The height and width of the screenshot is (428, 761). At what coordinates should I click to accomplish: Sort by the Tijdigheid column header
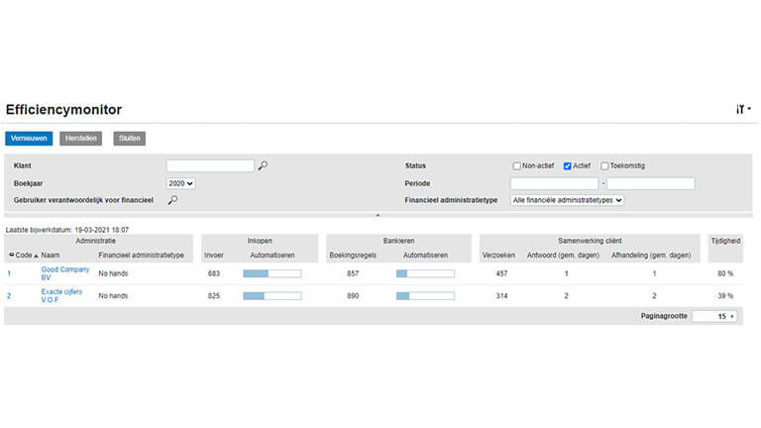tap(724, 240)
